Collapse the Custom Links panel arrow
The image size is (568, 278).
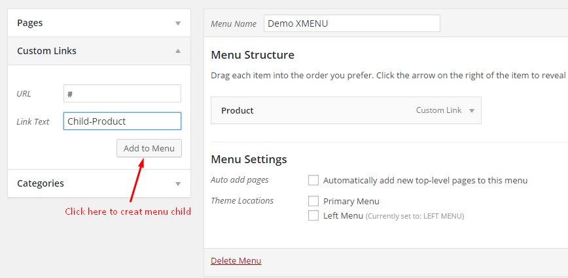pyautogui.click(x=178, y=51)
